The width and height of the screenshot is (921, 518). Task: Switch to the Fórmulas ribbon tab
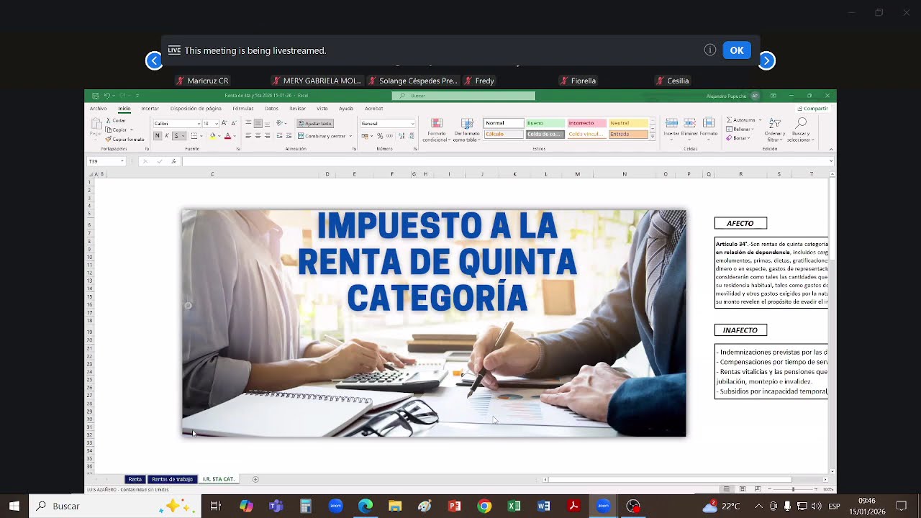[243, 109]
